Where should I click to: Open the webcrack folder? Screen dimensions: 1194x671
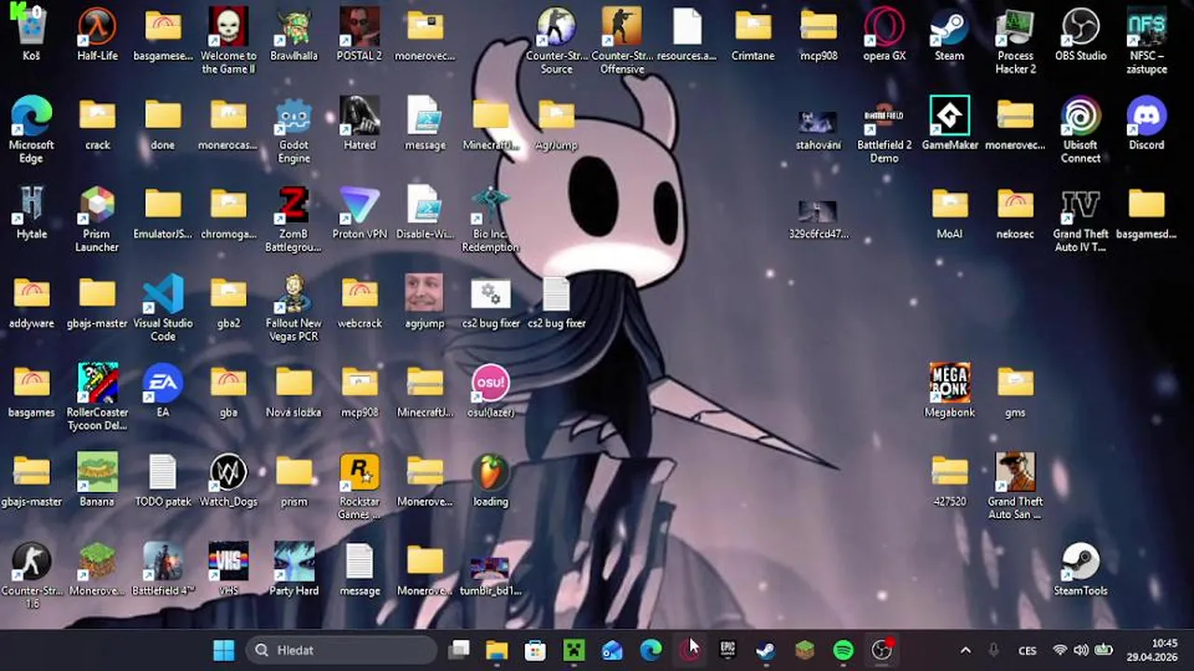[359, 302]
